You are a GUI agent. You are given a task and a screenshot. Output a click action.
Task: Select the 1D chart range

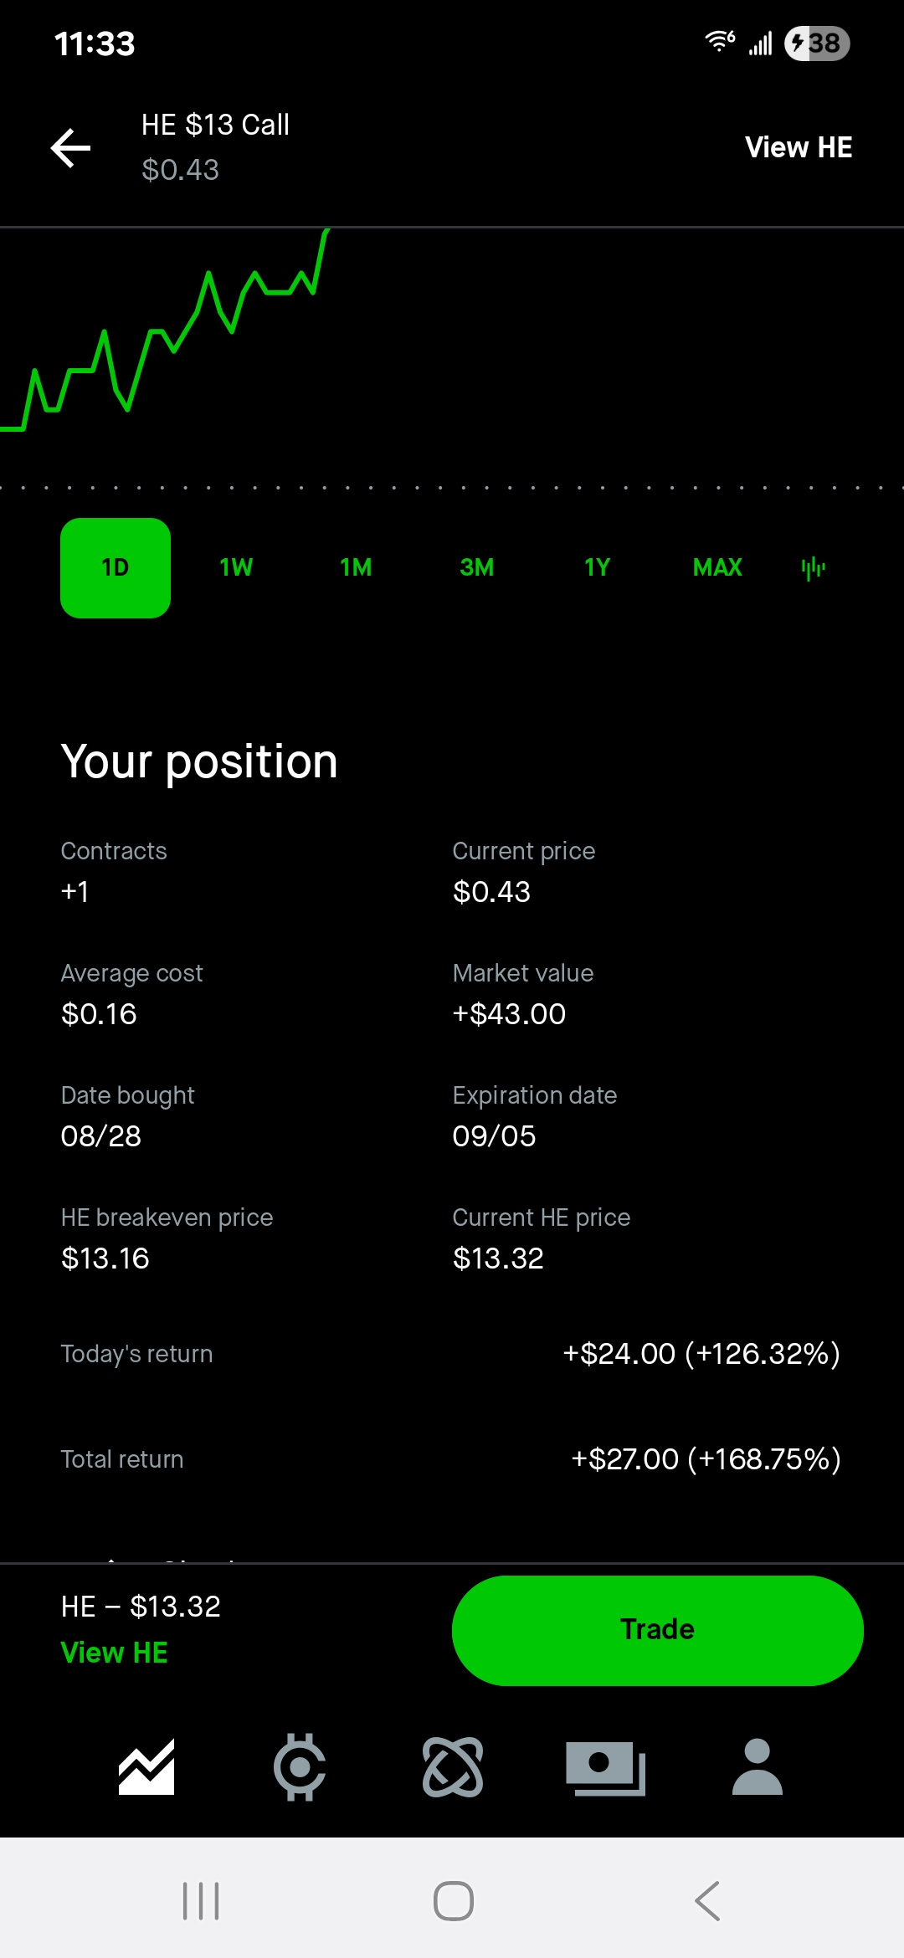click(x=116, y=568)
